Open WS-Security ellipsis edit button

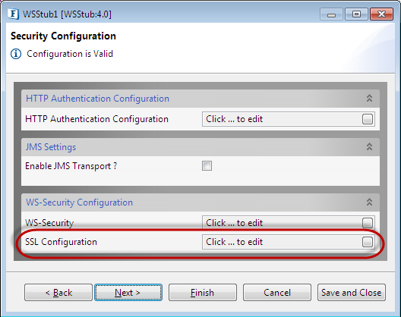pyautogui.click(x=368, y=223)
